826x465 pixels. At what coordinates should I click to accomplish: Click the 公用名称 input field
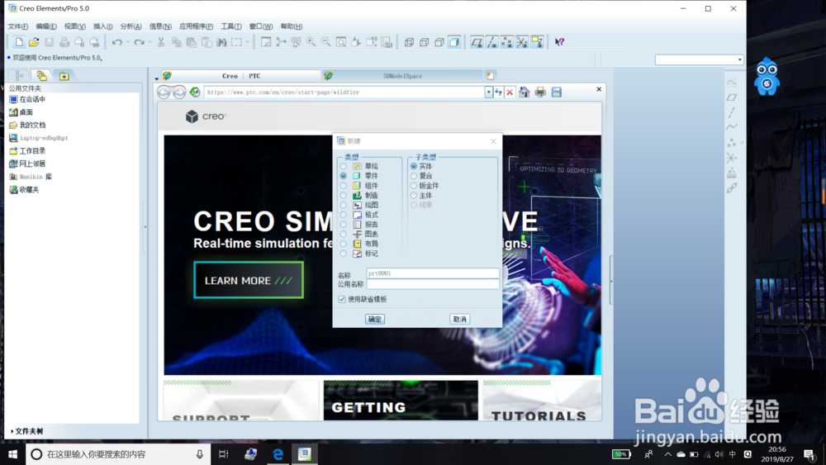click(433, 284)
